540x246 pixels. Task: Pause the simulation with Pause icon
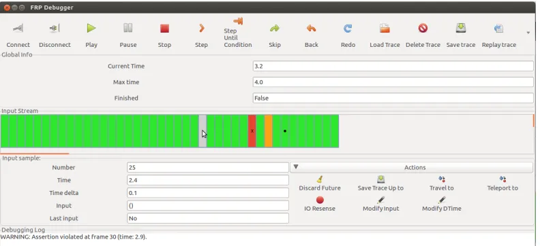(128, 28)
